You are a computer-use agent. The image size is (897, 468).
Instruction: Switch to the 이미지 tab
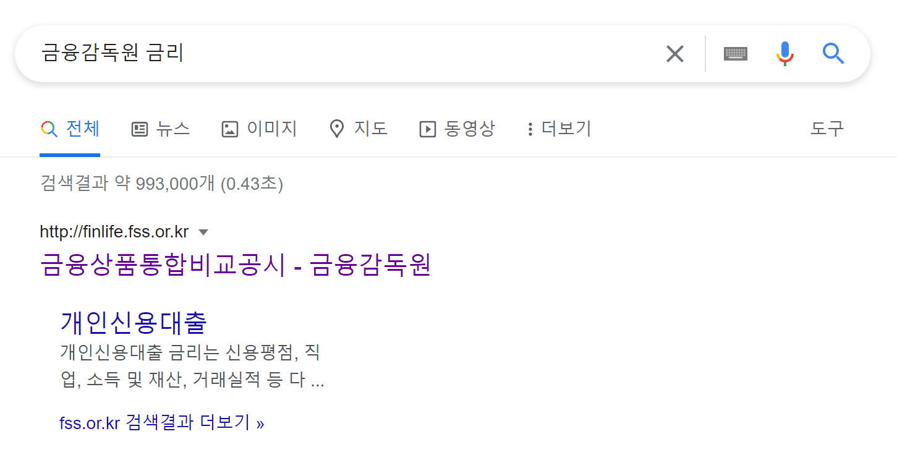coord(260,129)
